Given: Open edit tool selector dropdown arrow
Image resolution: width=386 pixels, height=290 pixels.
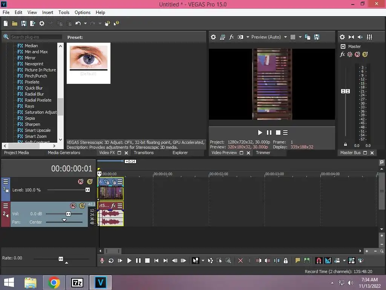Looking at the screenshot, I should coord(203,261).
